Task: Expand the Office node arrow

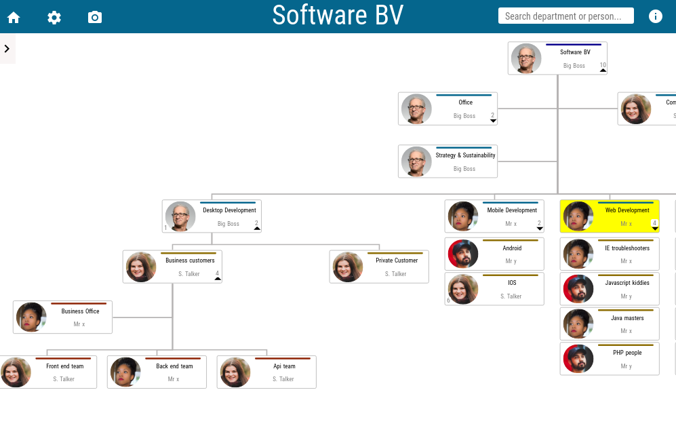Action: click(x=493, y=121)
